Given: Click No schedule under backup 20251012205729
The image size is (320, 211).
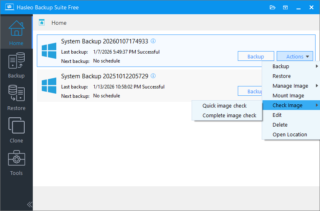Looking at the screenshot, I should tap(107, 96).
